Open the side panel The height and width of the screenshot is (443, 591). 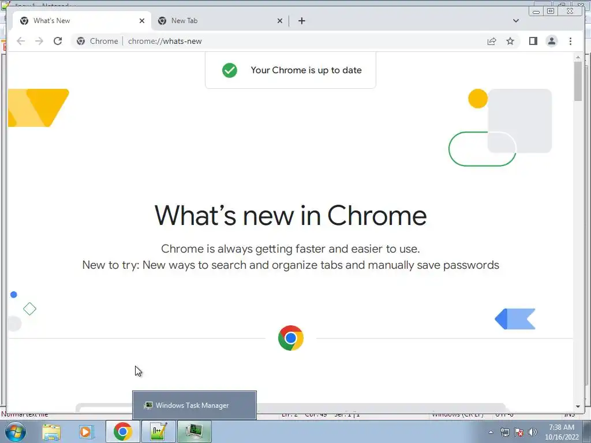coord(533,41)
